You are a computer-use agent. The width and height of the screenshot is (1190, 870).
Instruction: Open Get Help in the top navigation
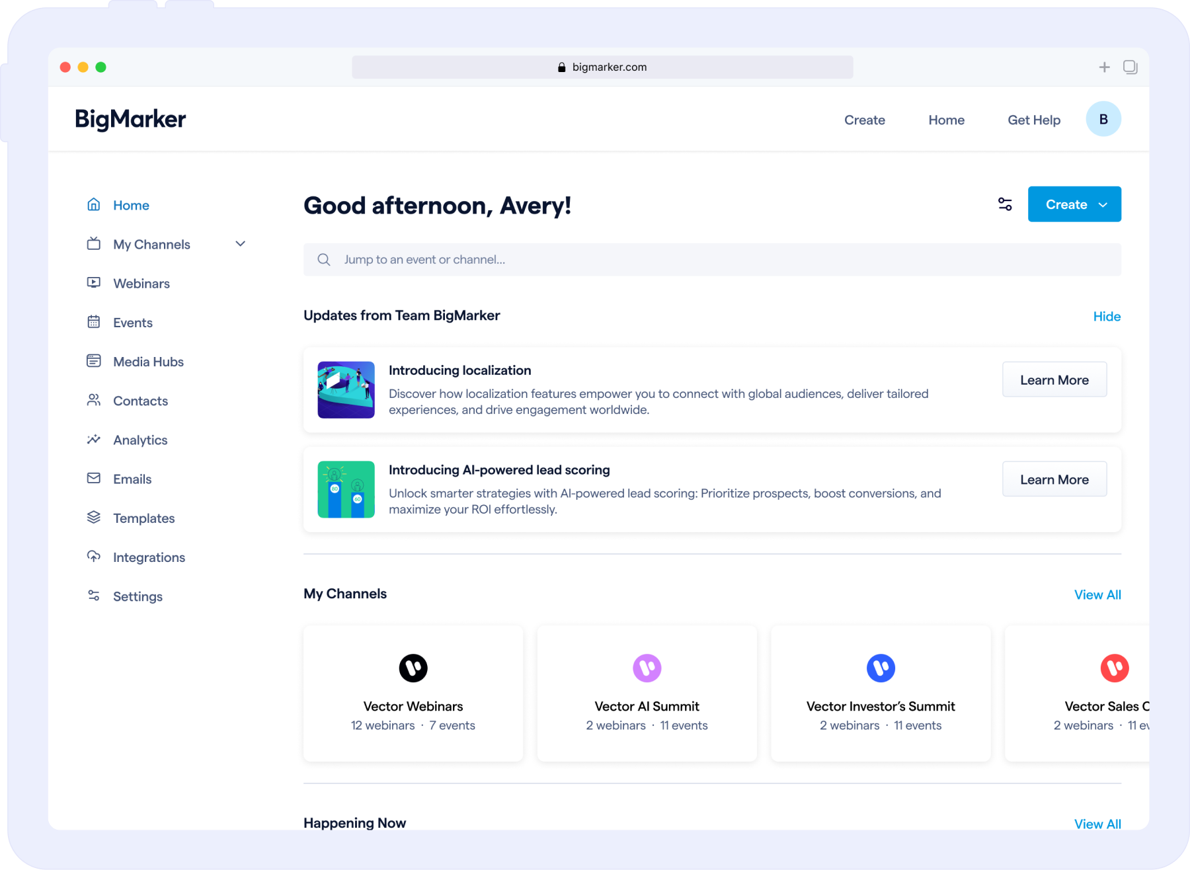(x=1034, y=120)
